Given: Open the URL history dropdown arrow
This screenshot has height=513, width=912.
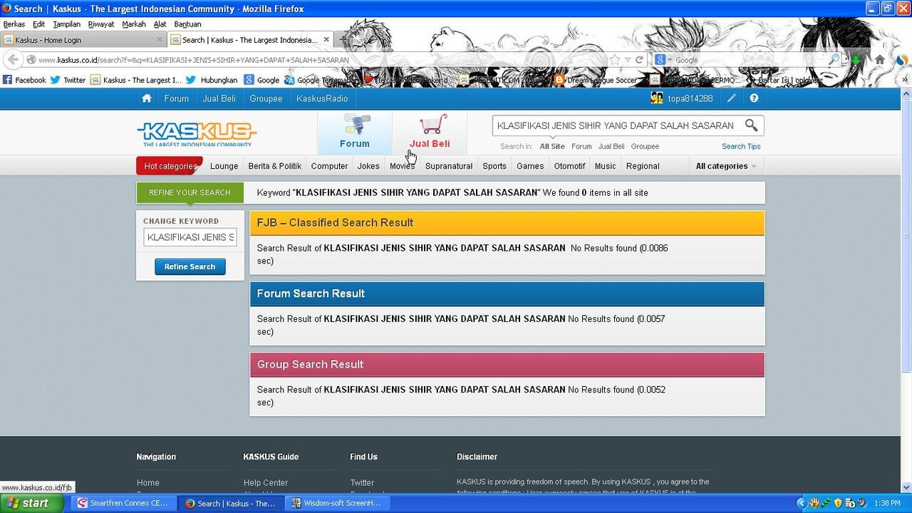Looking at the screenshot, I should 628,60.
